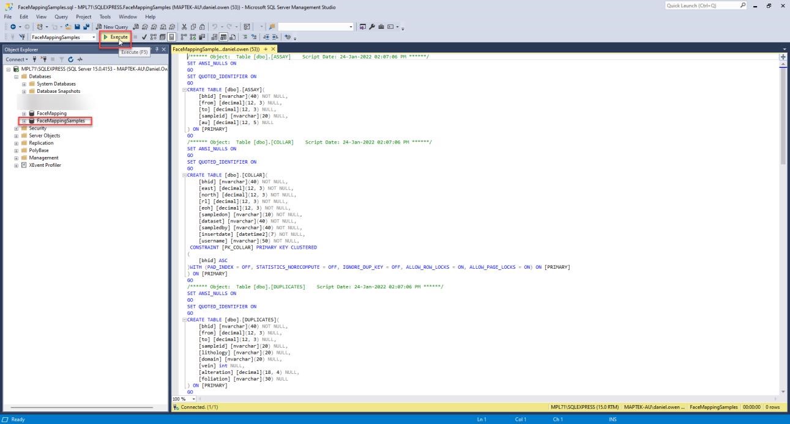
Task: Click the Refresh icon in Object Explorer
Action: click(x=71, y=59)
